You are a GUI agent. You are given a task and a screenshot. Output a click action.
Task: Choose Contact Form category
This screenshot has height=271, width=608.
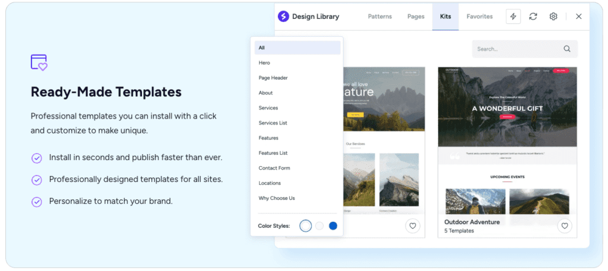[x=274, y=168]
